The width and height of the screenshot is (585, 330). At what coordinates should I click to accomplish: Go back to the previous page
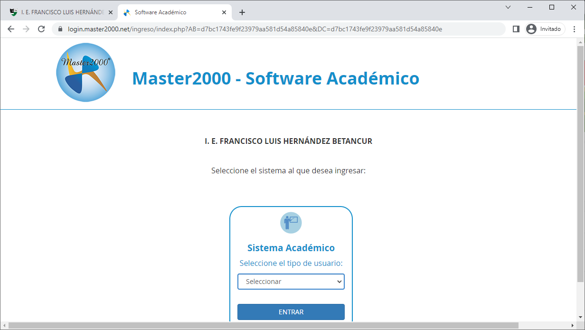point(11,29)
